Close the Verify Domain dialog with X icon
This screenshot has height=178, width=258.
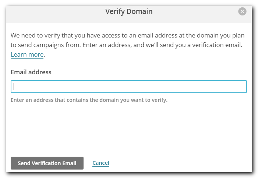pos(242,11)
